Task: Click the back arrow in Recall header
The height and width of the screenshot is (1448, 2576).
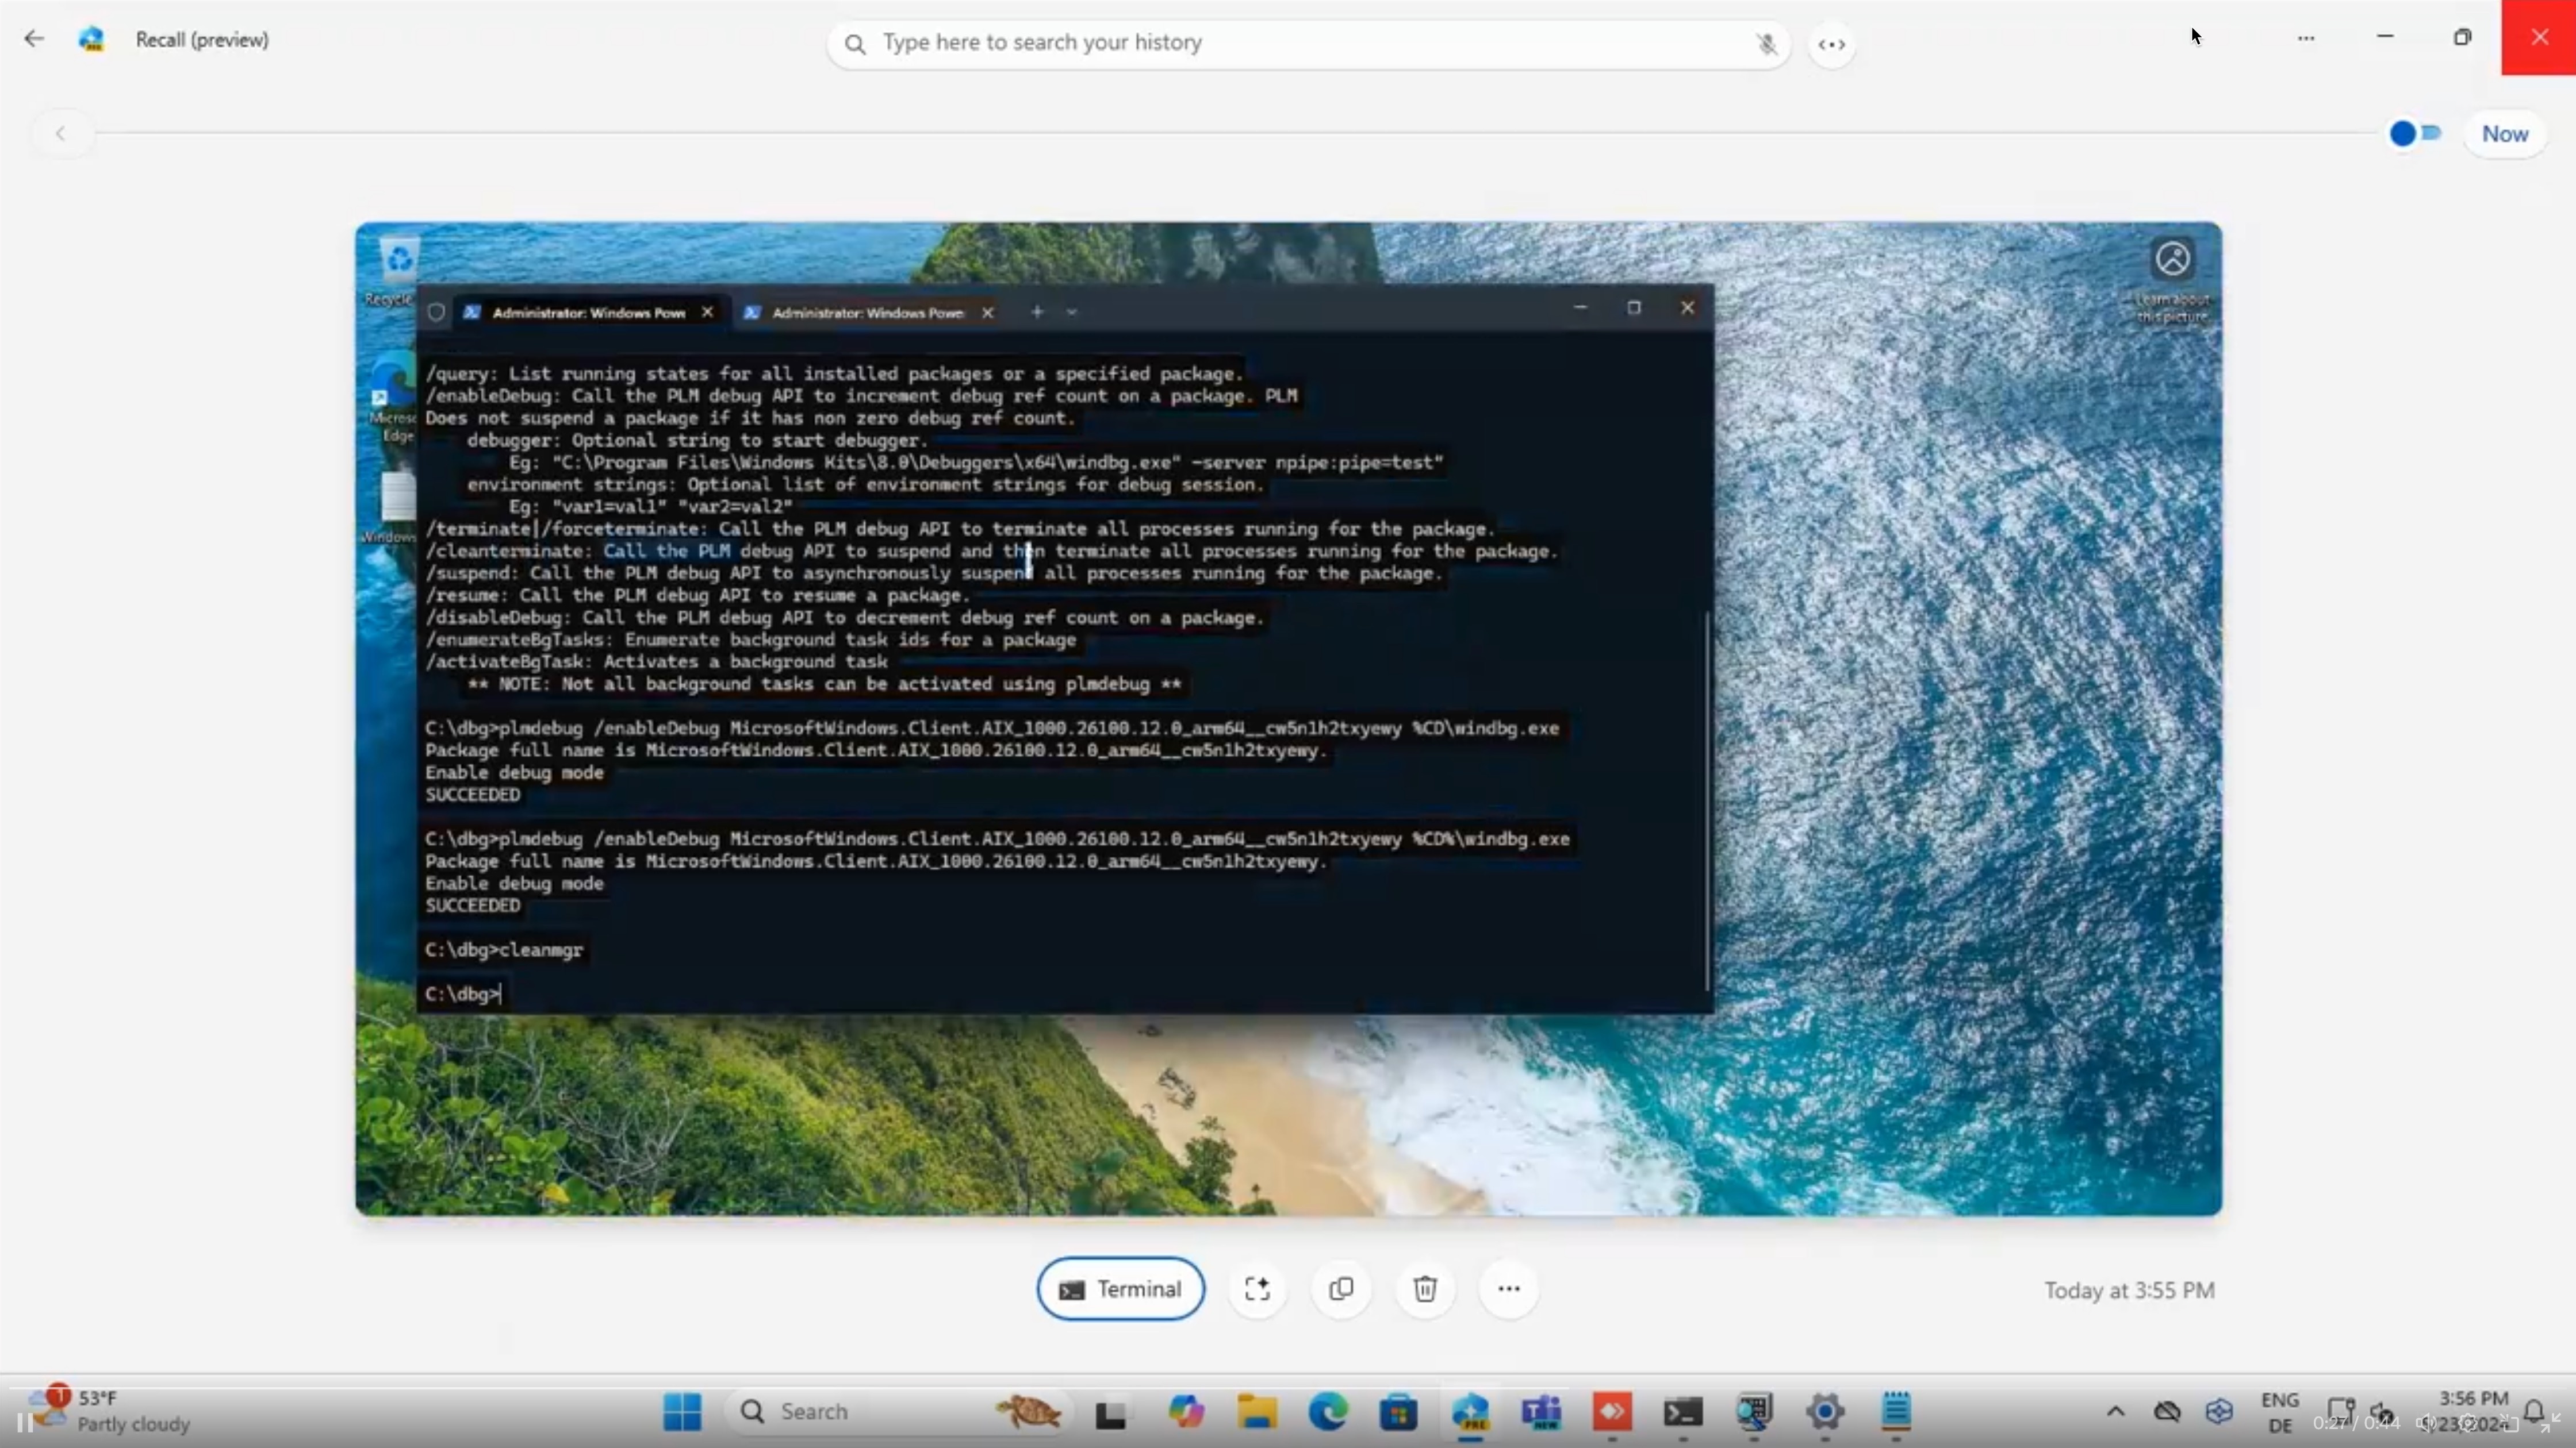Action: tap(34, 39)
